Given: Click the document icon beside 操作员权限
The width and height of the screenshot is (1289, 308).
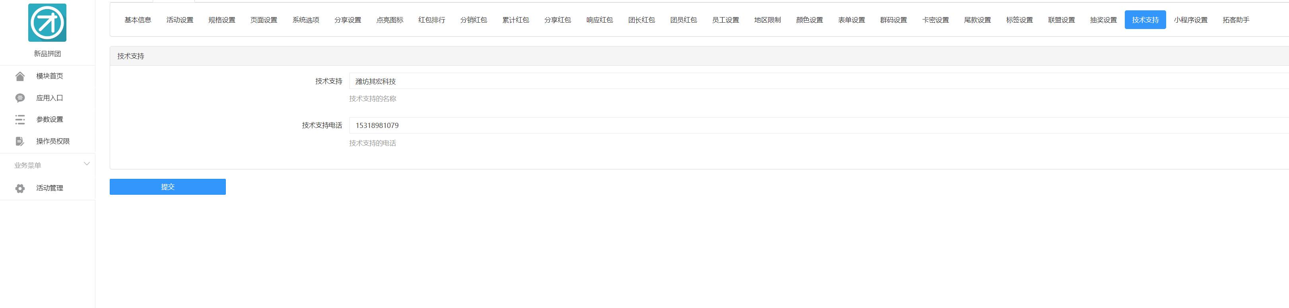Looking at the screenshot, I should (x=20, y=141).
